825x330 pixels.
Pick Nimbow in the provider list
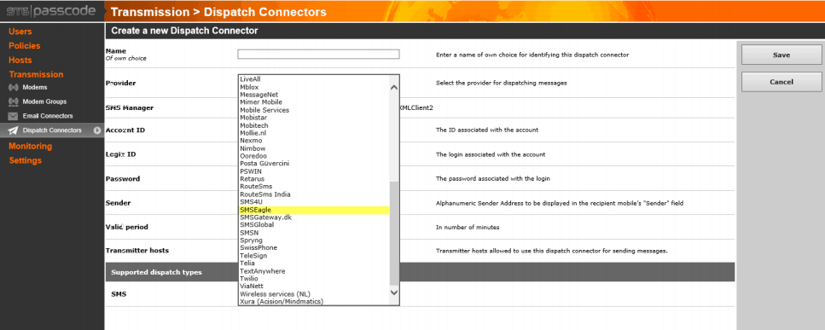click(253, 148)
